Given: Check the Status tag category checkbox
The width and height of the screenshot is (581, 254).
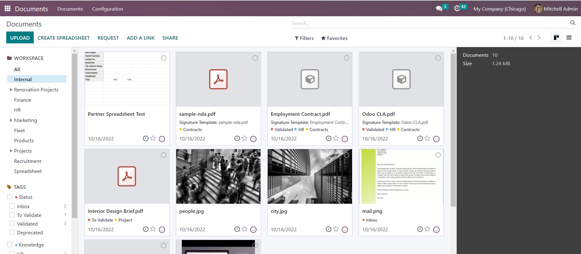Looking at the screenshot, I should (x=10, y=197).
